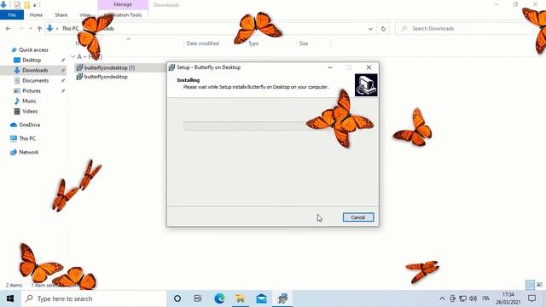Viewport: 546px width, 307px height.
Task: Open Mail app from taskbar
Action: [x=261, y=298]
